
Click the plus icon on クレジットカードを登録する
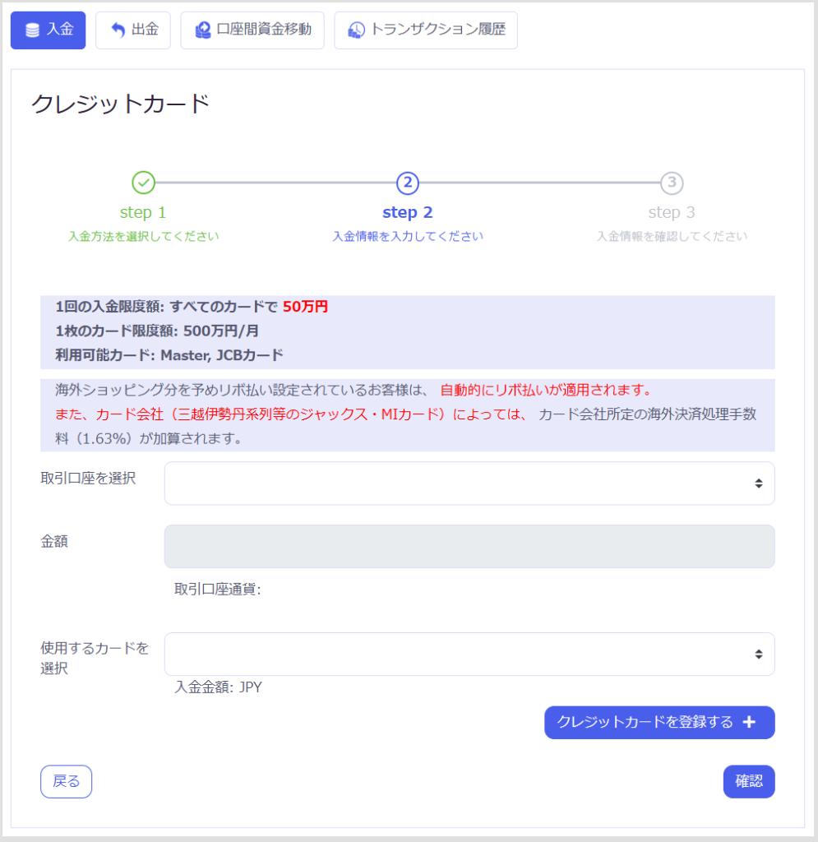pos(748,723)
